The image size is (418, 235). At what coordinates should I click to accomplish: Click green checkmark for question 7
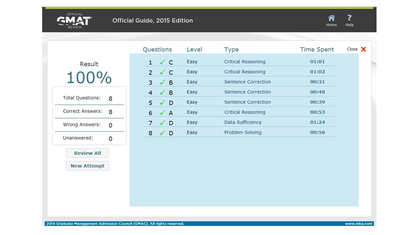pos(163,123)
